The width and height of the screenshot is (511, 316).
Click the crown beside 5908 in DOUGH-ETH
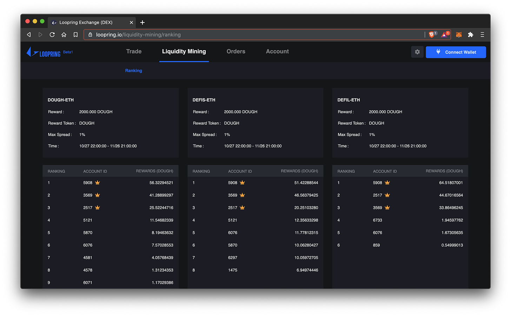98,183
